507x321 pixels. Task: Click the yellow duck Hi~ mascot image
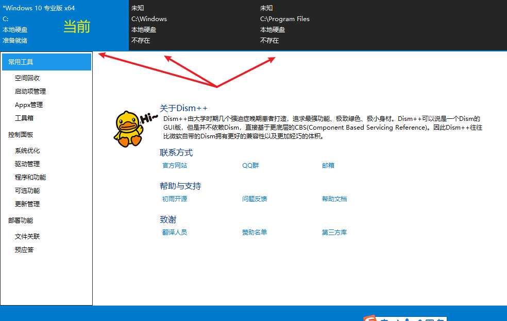pos(135,129)
